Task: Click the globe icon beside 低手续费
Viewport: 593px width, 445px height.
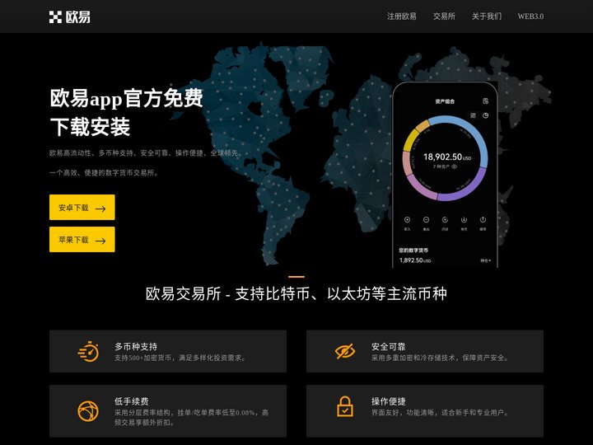Action: [88, 411]
